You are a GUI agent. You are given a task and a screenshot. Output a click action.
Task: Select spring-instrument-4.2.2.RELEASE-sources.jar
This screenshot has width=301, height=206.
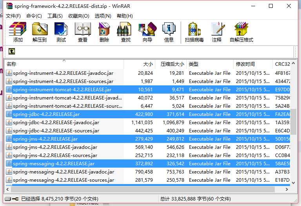click(147, 81)
